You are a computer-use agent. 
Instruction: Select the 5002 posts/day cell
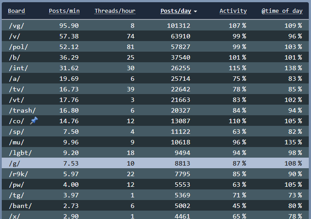(x=183, y=206)
